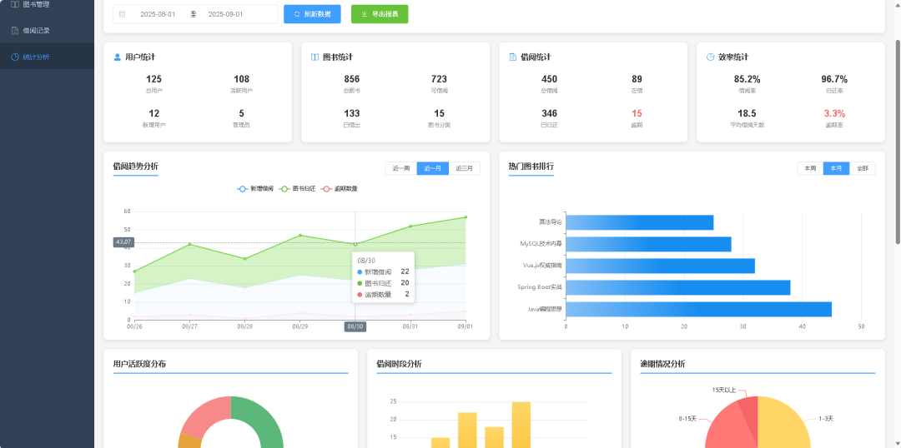This screenshot has height=448, width=901.
Task: Click the person icon beside 用户统计
Action: coord(118,57)
